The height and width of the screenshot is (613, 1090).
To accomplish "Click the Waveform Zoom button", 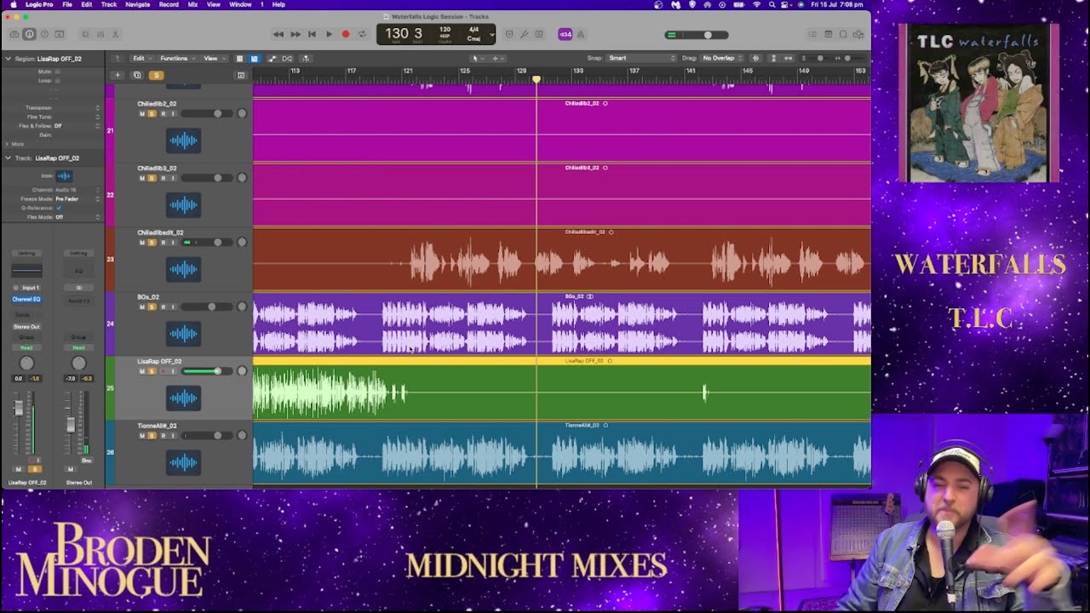I will point(755,58).
